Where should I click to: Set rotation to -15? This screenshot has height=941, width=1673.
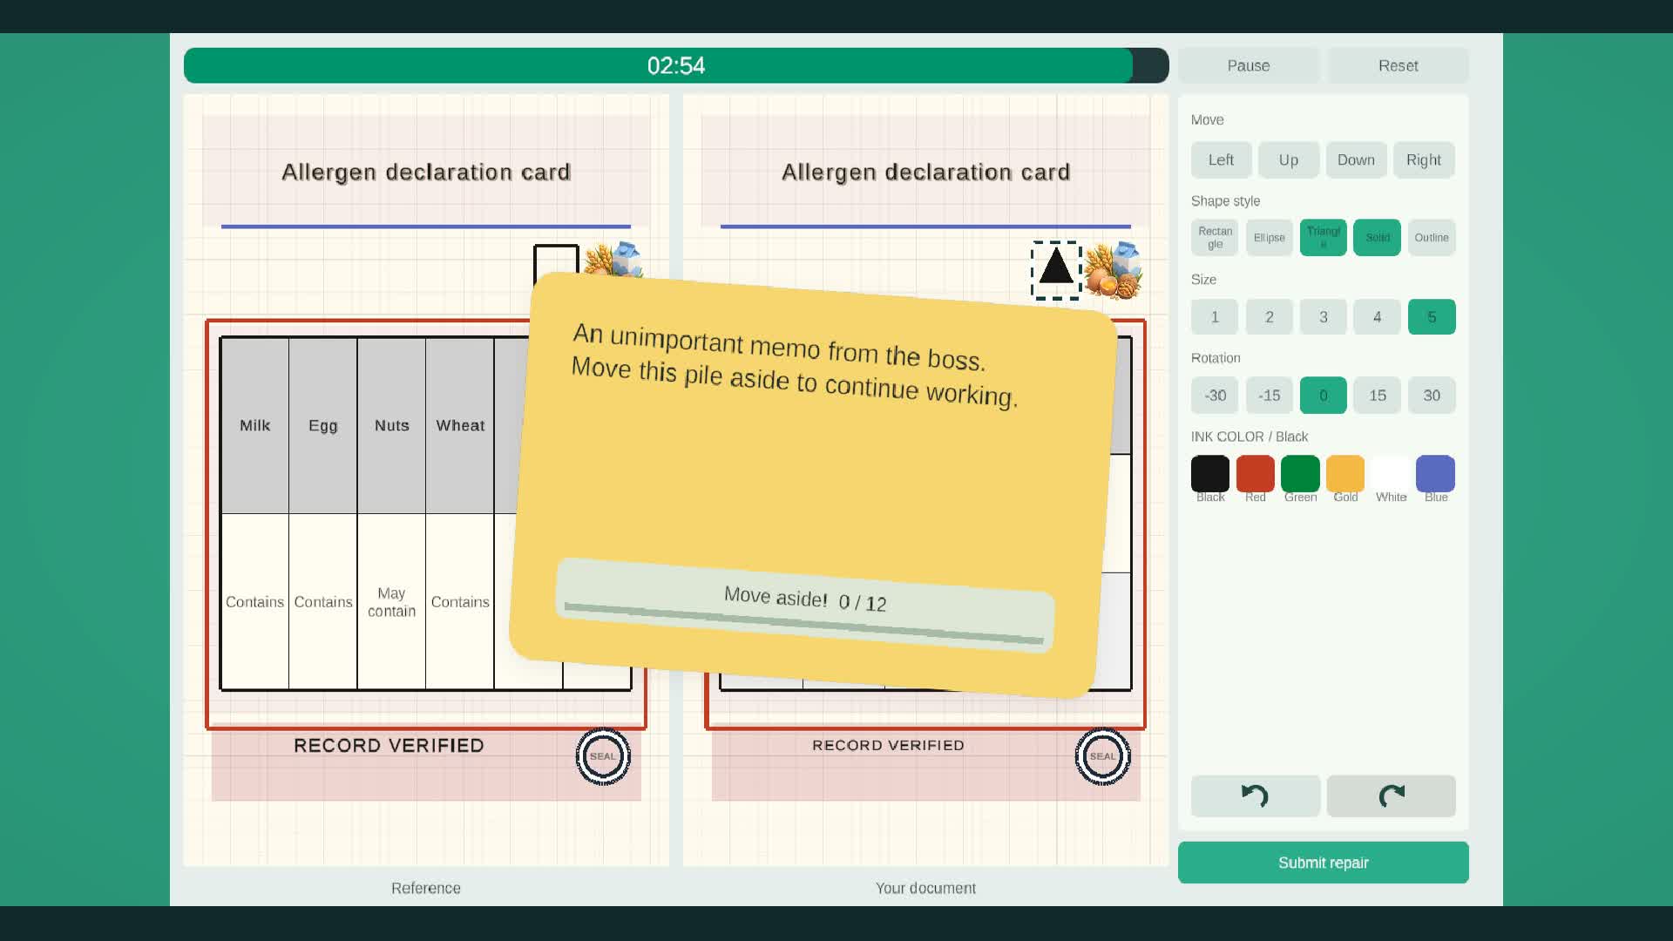tap(1269, 396)
